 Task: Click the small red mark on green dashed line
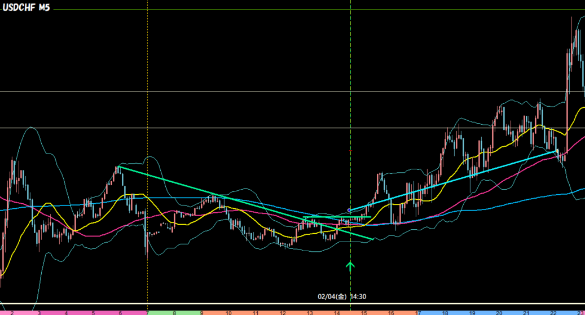[x=350, y=151]
